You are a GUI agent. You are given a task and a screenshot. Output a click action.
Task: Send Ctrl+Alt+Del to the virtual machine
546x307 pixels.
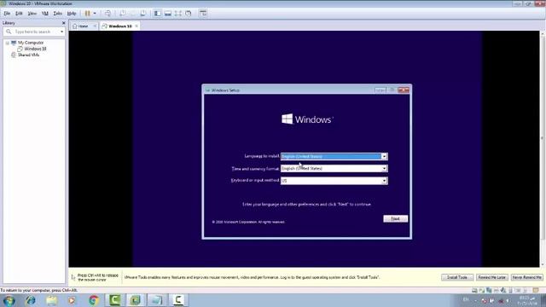[x=108, y=14]
